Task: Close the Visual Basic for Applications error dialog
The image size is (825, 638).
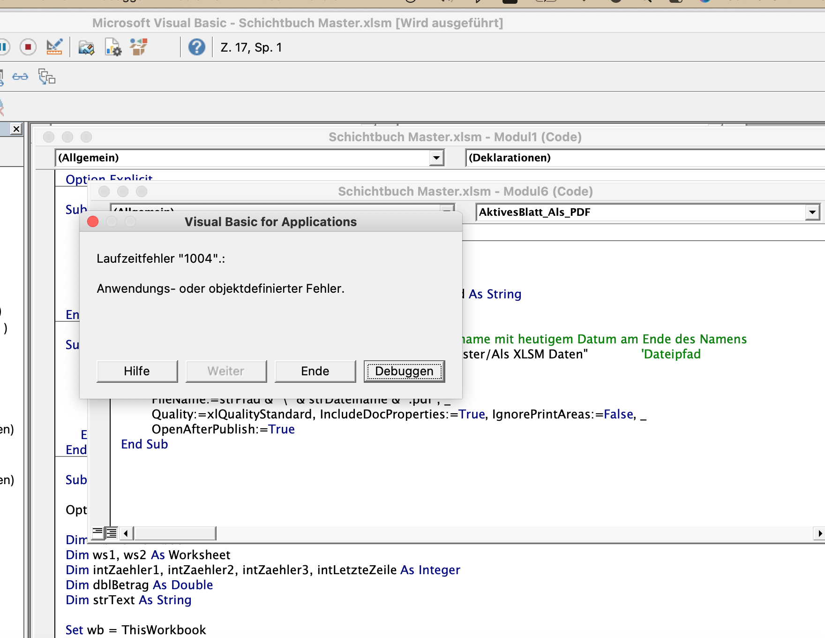Action: point(93,221)
